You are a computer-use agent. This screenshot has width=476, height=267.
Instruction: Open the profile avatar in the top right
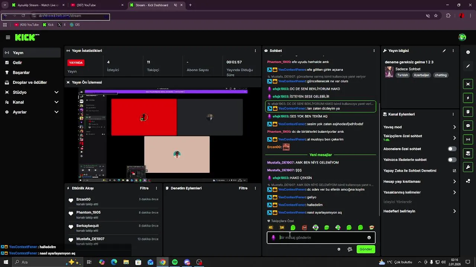point(462,37)
